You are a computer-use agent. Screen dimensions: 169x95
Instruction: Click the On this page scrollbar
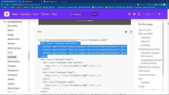pyautogui.click(x=163, y=49)
